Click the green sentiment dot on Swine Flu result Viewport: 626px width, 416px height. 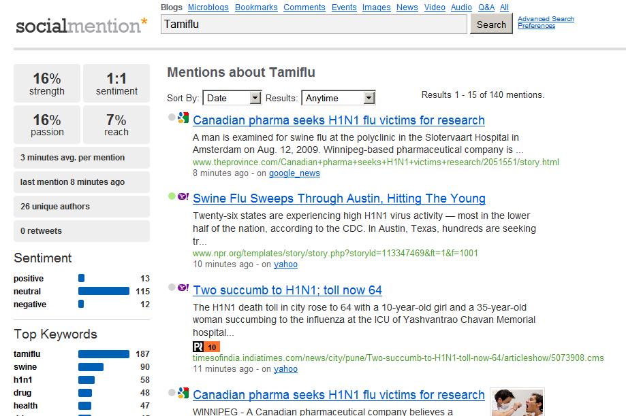(x=172, y=196)
